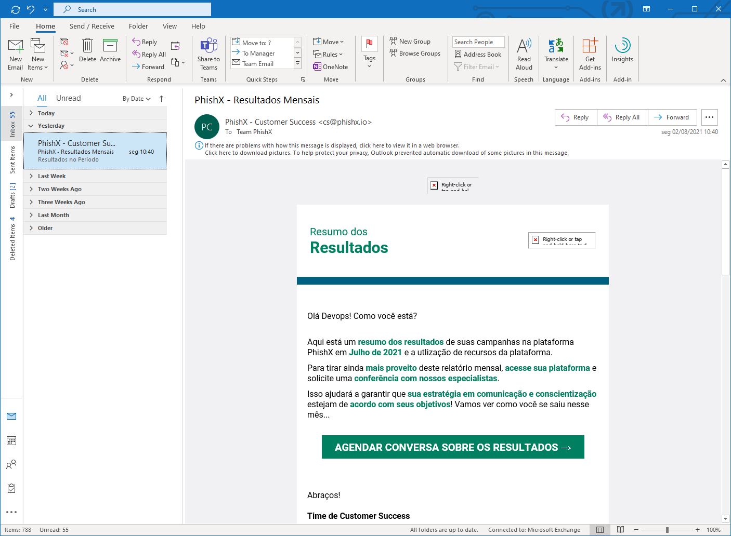Open the Junk icon menu
731x536 pixels.
pyautogui.click(x=66, y=65)
